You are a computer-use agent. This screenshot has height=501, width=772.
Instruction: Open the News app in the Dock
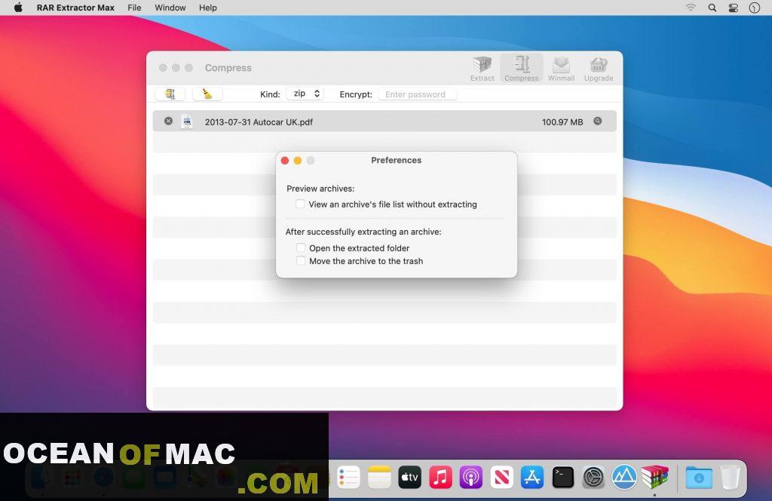pyautogui.click(x=501, y=478)
